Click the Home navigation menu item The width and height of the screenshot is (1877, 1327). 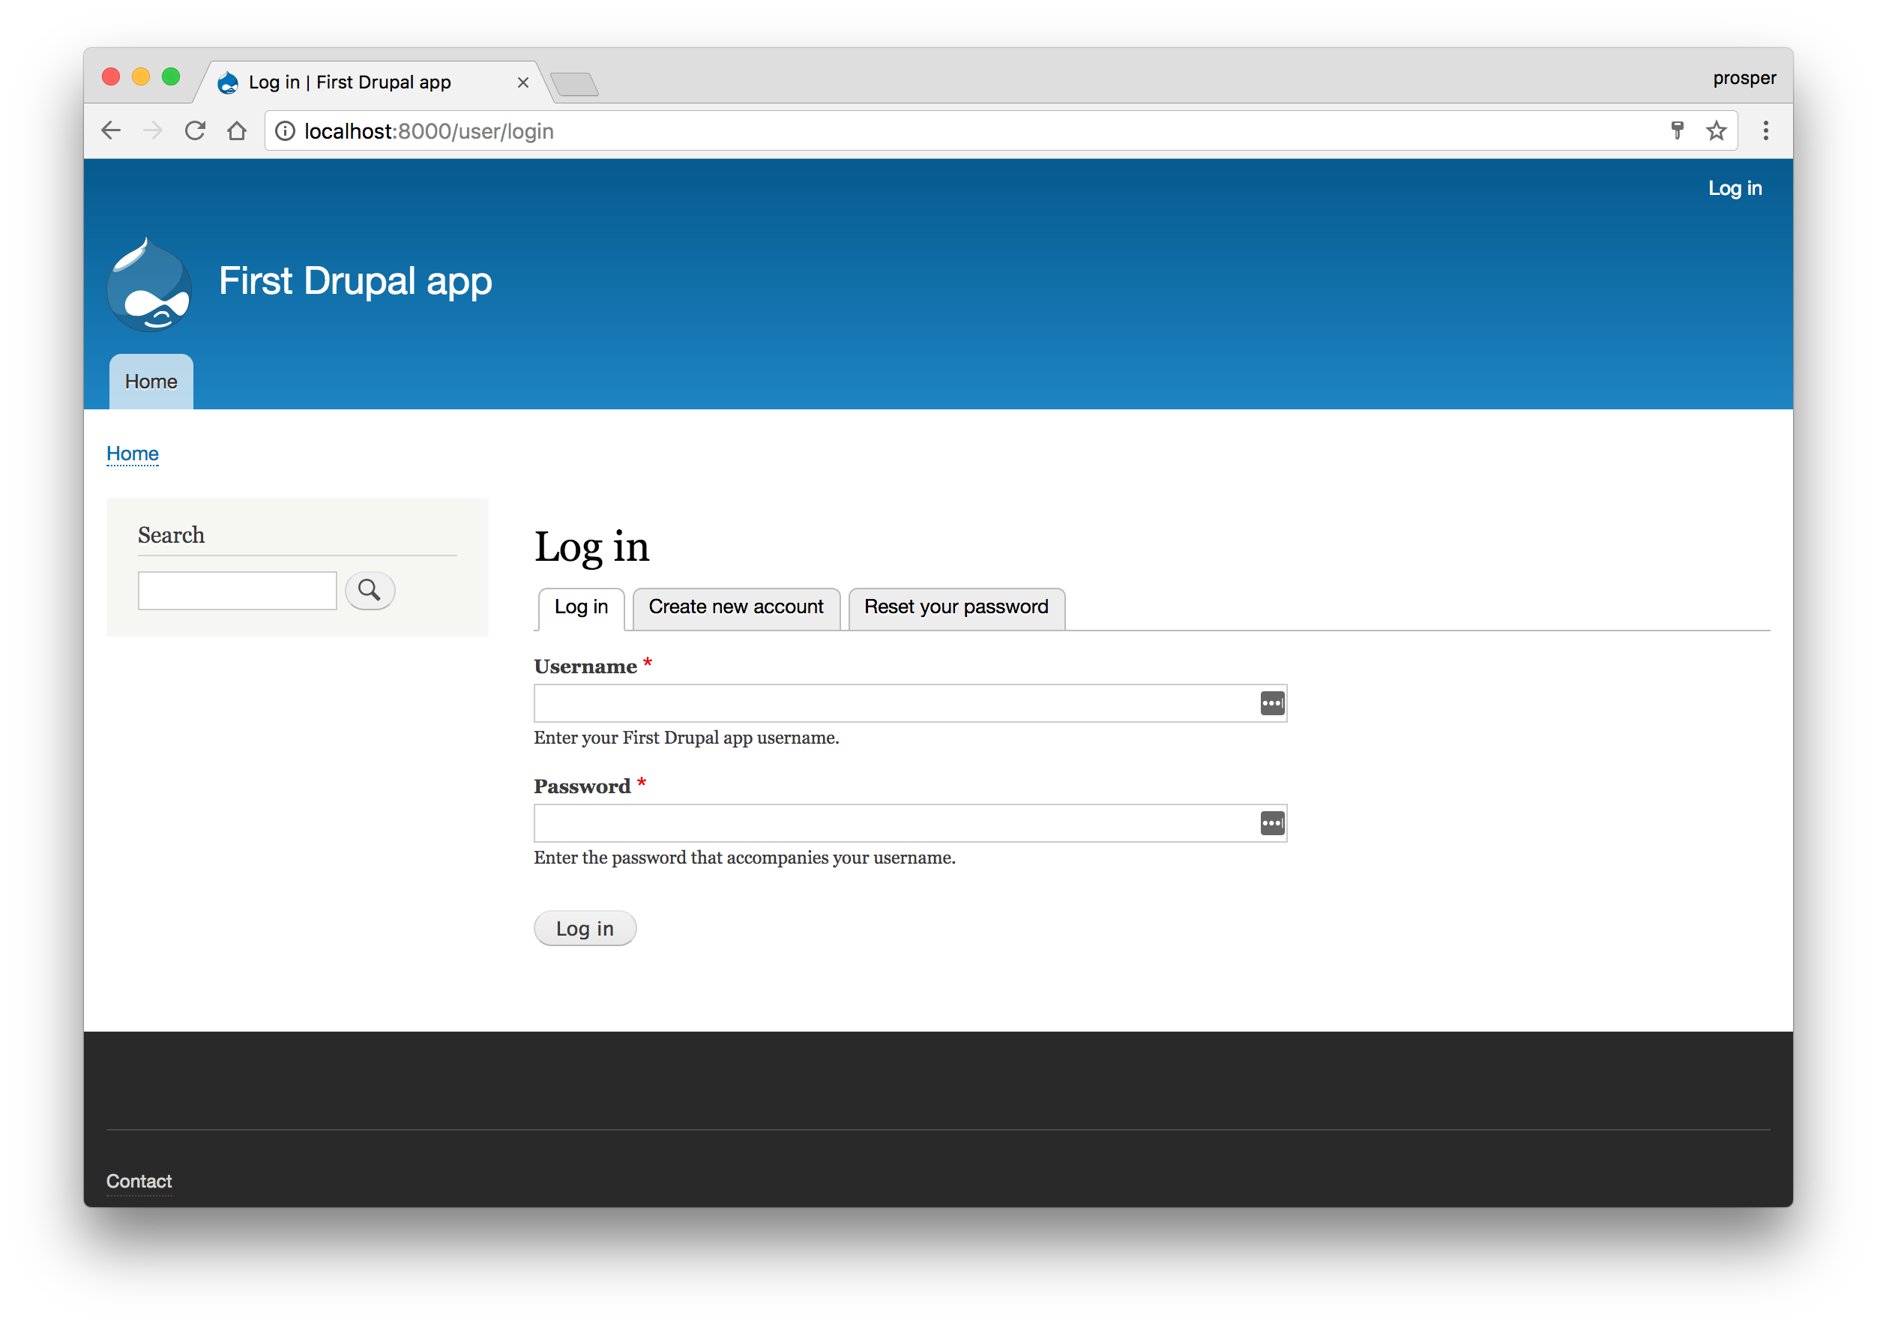[x=151, y=381]
